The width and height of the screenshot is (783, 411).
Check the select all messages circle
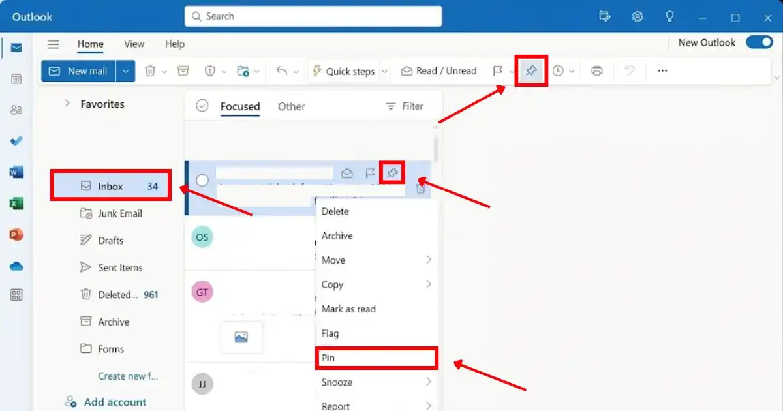click(x=202, y=106)
